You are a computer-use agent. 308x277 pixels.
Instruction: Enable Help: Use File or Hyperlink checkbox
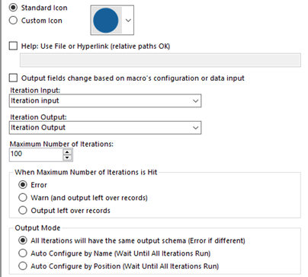pos(13,46)
